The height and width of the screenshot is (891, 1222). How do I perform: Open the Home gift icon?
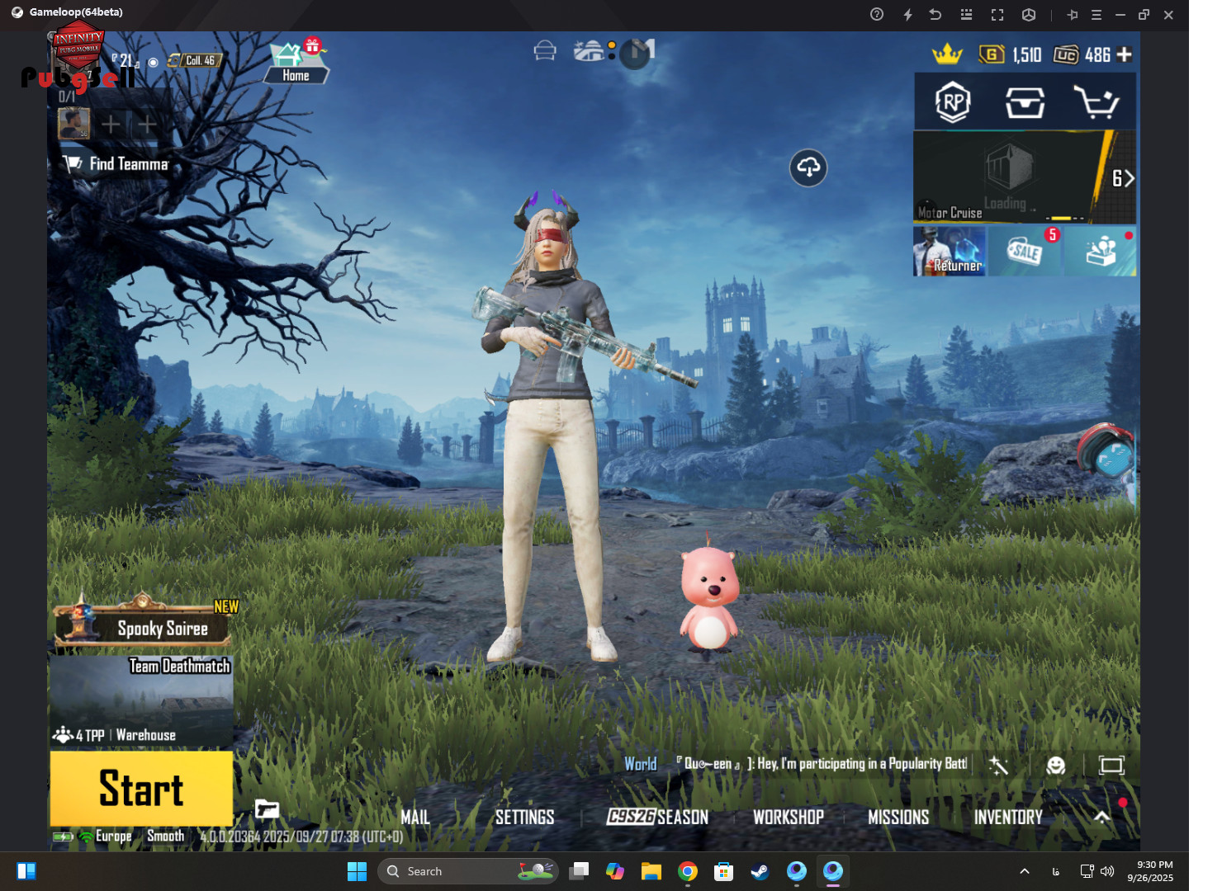[x=296, y=61]
